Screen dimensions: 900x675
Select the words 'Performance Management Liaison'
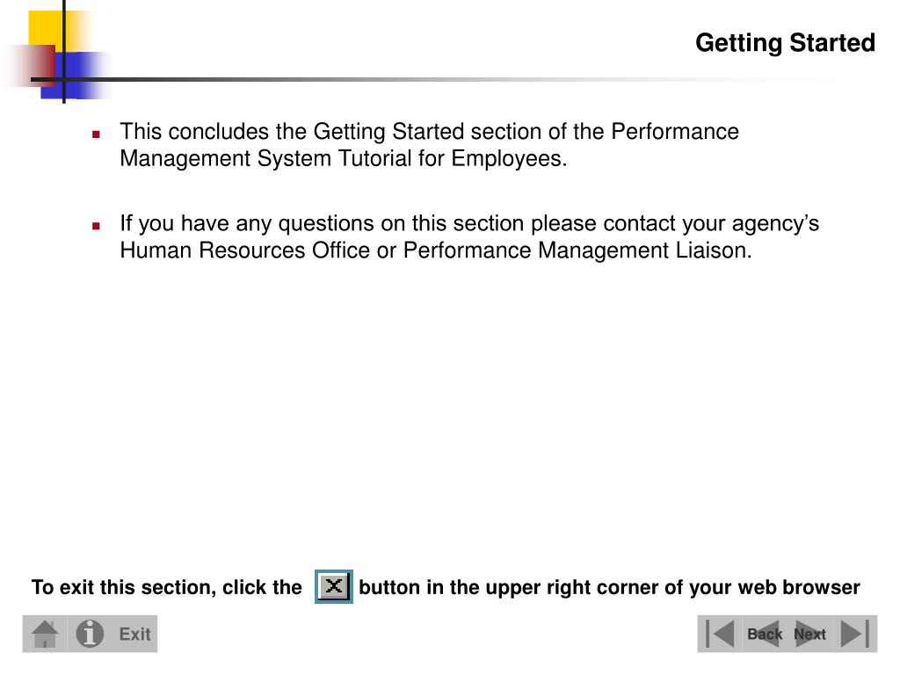(x=577, y=250)
